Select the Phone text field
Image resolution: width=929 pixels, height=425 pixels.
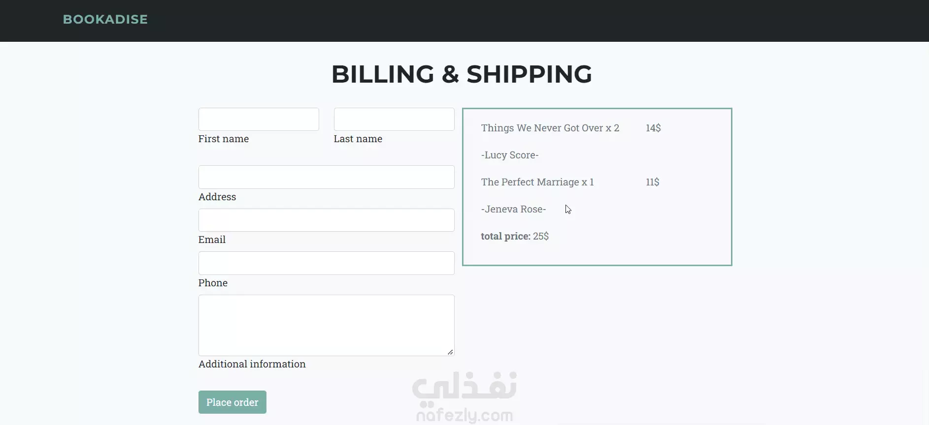pyautogui.click(x=326, y=263)
